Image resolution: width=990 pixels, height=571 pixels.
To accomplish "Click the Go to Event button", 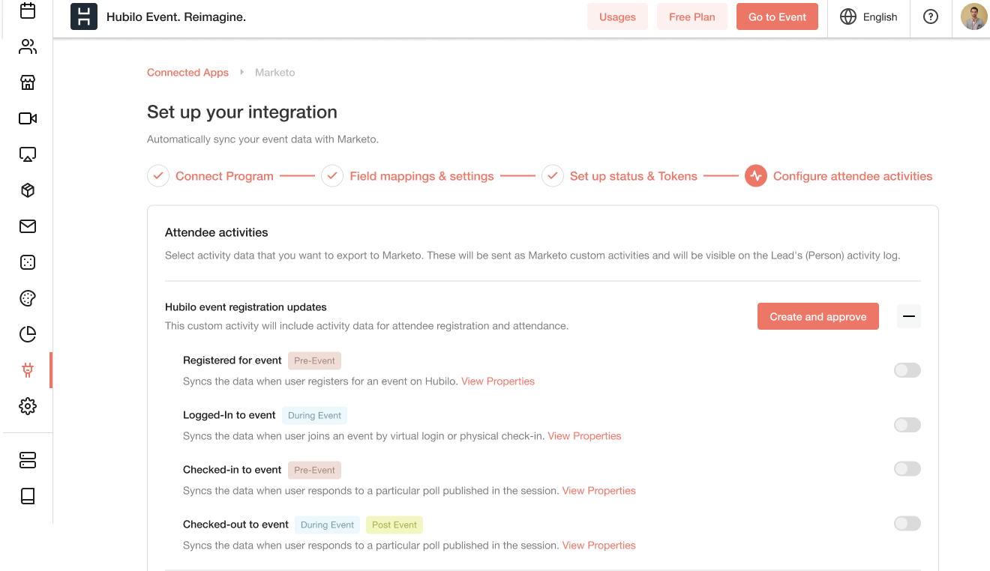I will [x=777, y=16].
